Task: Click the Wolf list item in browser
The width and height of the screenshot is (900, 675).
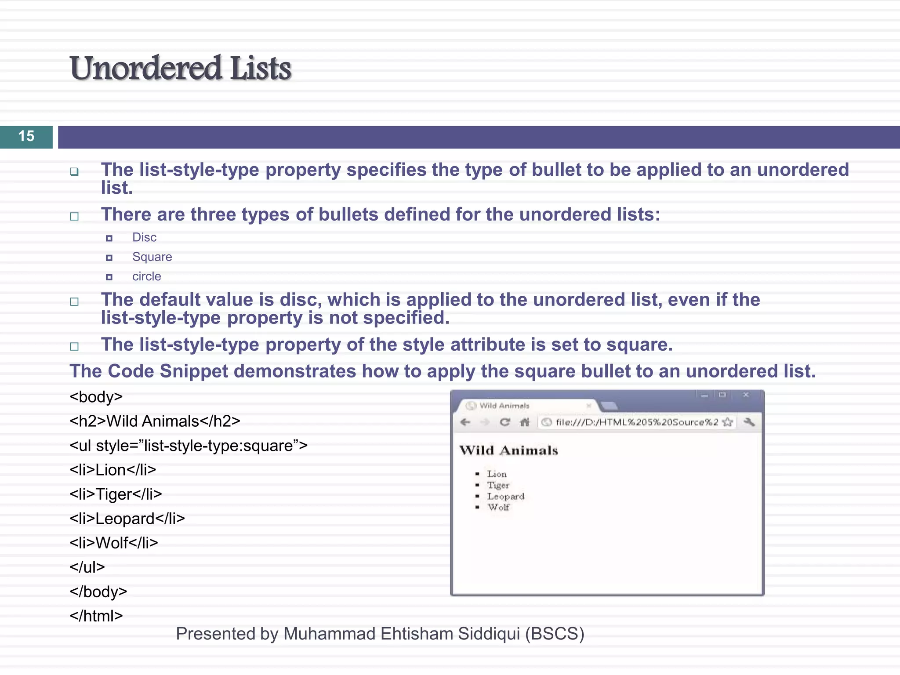Action: [499, 508]
